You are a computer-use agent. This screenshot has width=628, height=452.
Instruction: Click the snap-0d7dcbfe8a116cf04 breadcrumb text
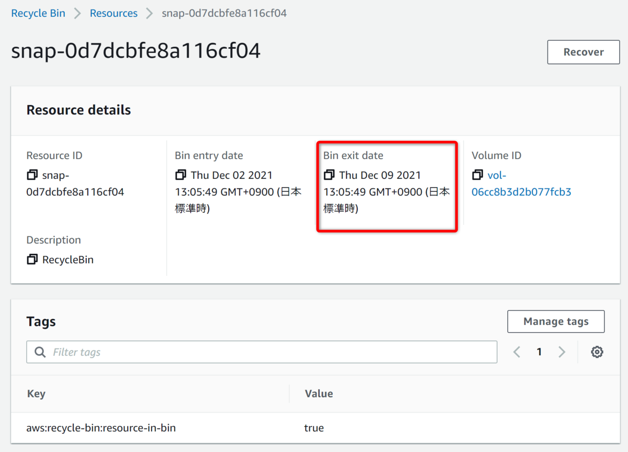(224, 13)
